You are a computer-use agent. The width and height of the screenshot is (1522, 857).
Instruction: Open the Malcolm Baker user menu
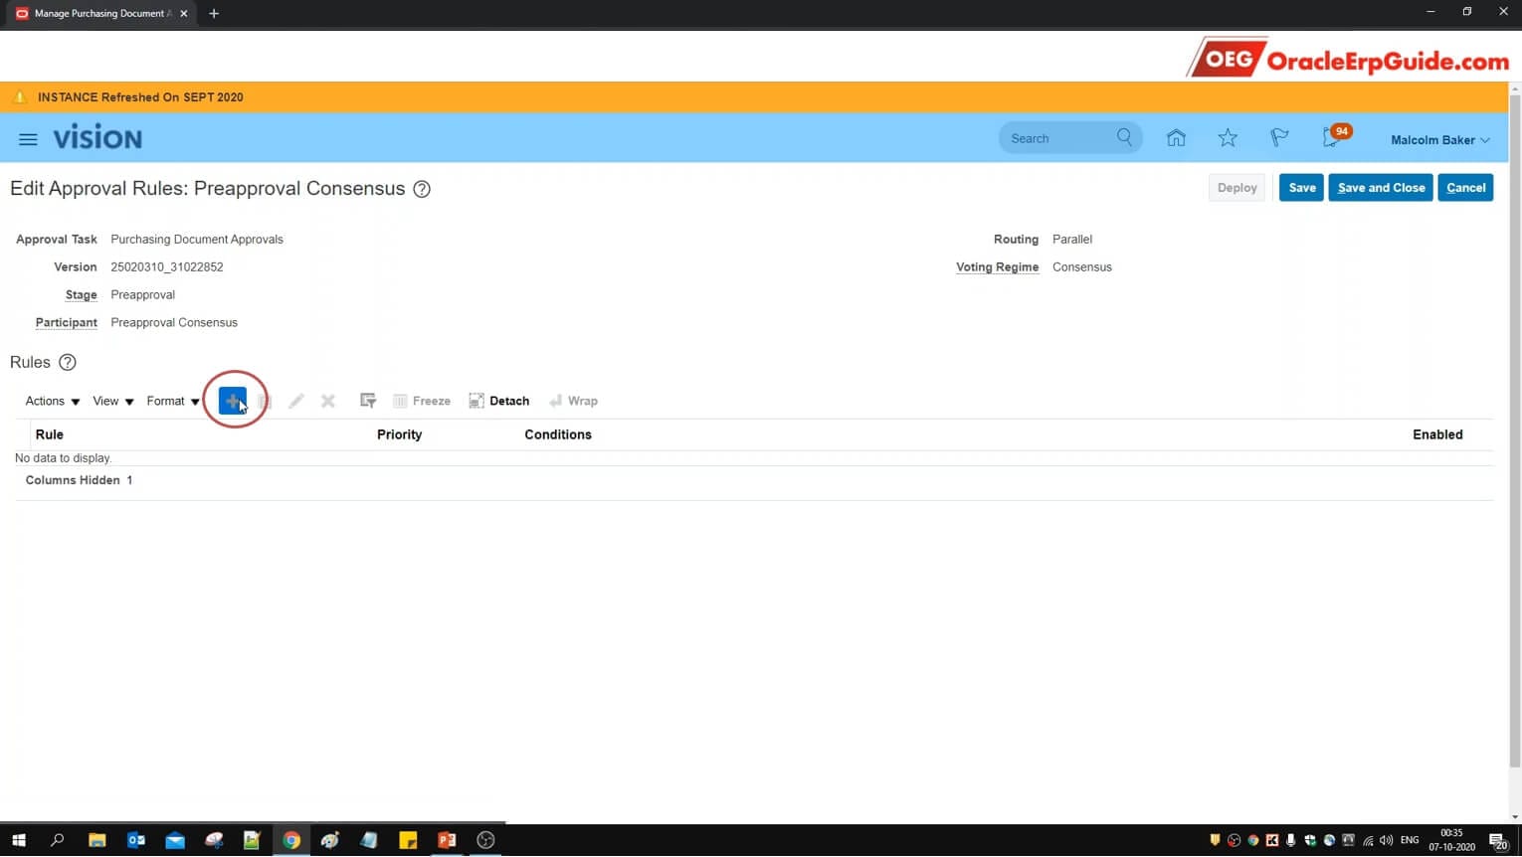[1439, 140]
